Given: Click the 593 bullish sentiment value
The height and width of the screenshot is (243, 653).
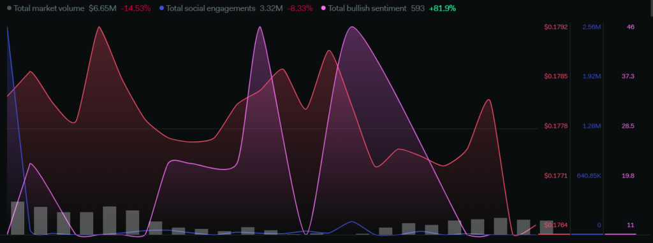Looking at the screenshot, I should (x=417, y=8).
